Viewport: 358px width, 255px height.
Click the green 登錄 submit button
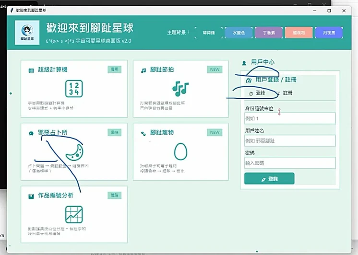(x=269, y=179)
